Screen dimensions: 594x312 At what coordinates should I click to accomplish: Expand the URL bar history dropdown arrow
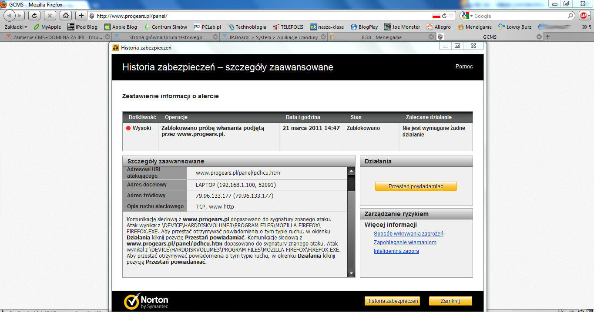450,16
